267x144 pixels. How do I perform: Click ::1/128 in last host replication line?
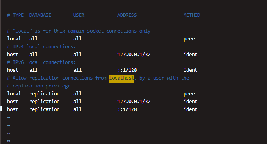[127, 109]
